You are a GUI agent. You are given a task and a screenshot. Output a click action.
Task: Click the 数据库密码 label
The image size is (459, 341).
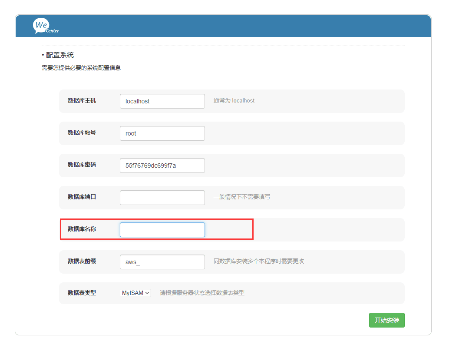pos(82,165)
